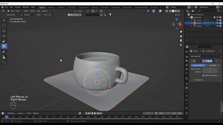Click frame 100 on timeline ruler
Viewport: 223px width, 125px height.
click(x=74, y=117)
